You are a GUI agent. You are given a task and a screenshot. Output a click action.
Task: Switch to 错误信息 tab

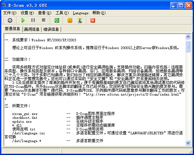point(51,29)
